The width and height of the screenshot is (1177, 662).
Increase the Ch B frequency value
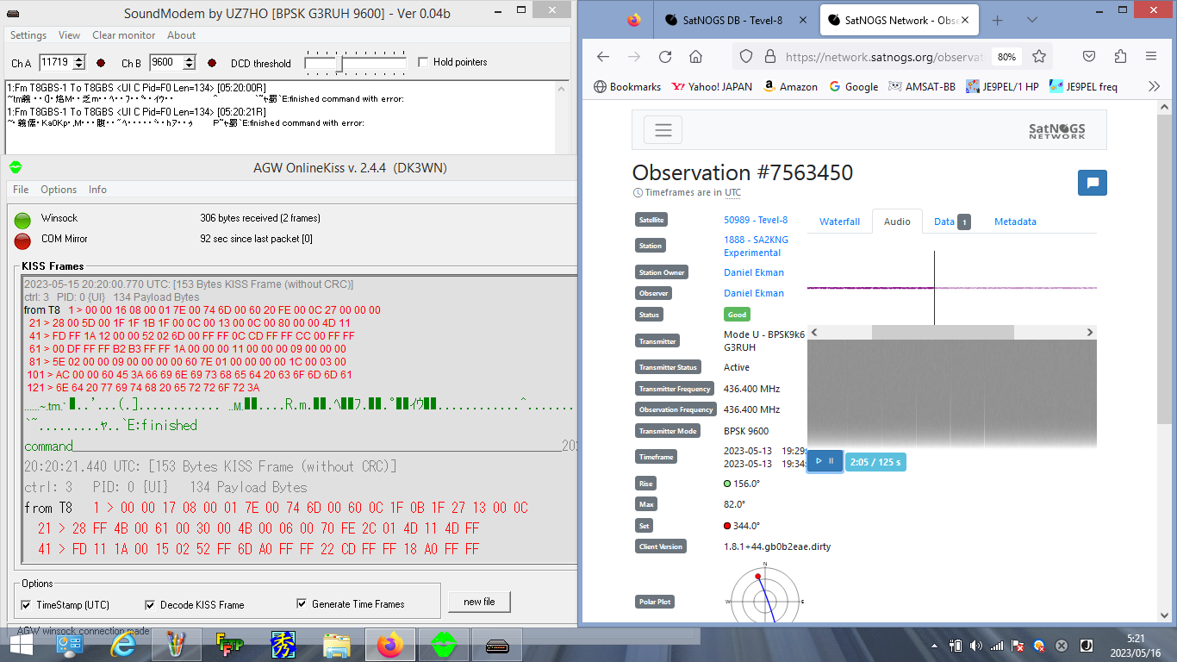(x=190, y=59)
